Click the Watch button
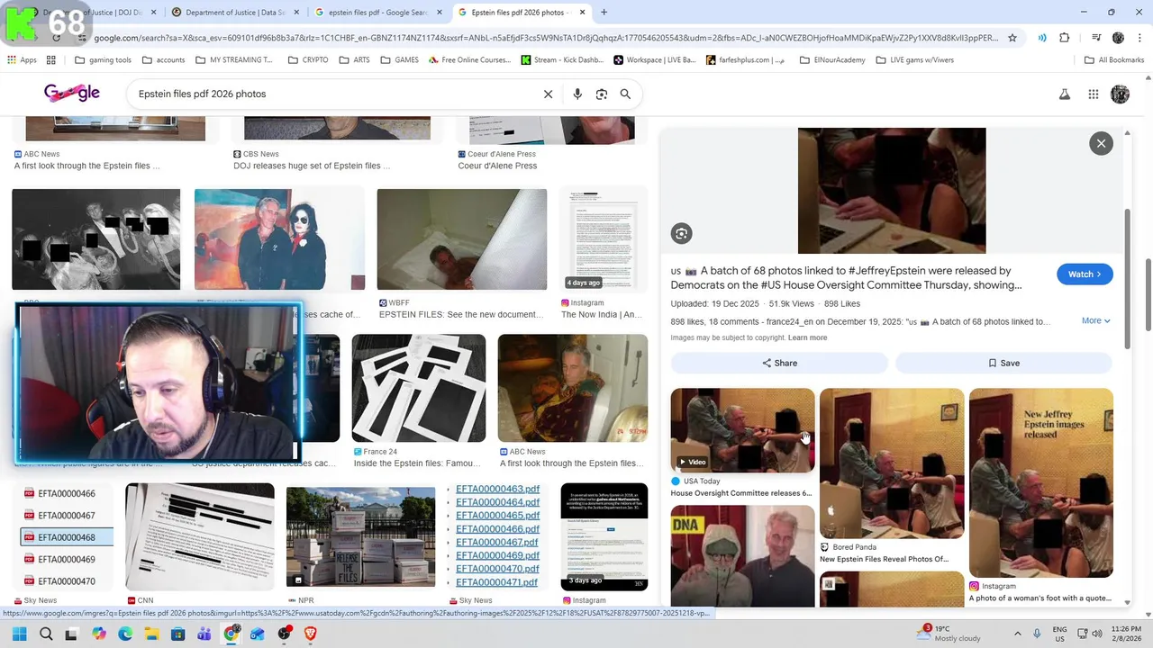The height and width of the screenshot is (648, 1153). click(x=1085, y=274)
